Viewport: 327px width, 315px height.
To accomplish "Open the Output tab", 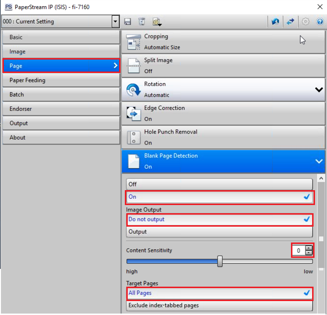I will click(x=61, y=123).
